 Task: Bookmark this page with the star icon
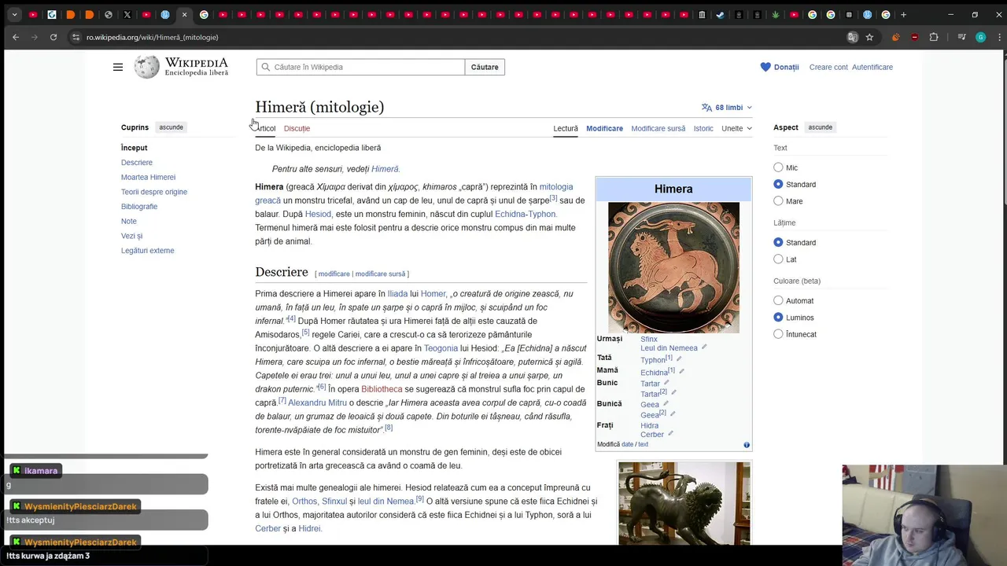point(869,37)
